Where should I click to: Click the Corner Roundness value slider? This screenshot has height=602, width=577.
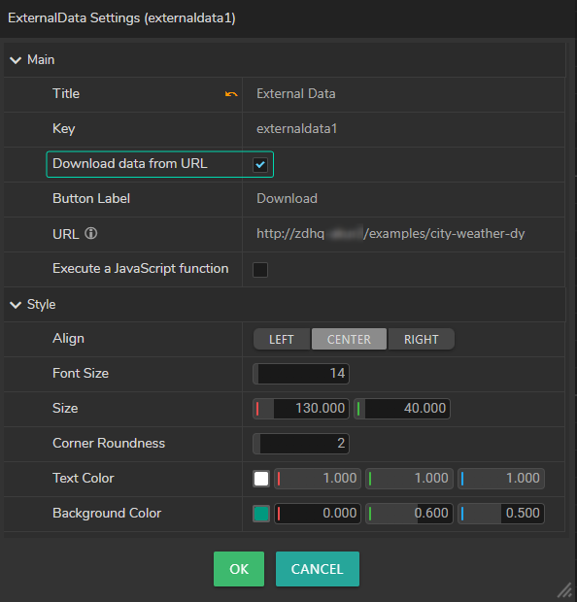(301, 444)
